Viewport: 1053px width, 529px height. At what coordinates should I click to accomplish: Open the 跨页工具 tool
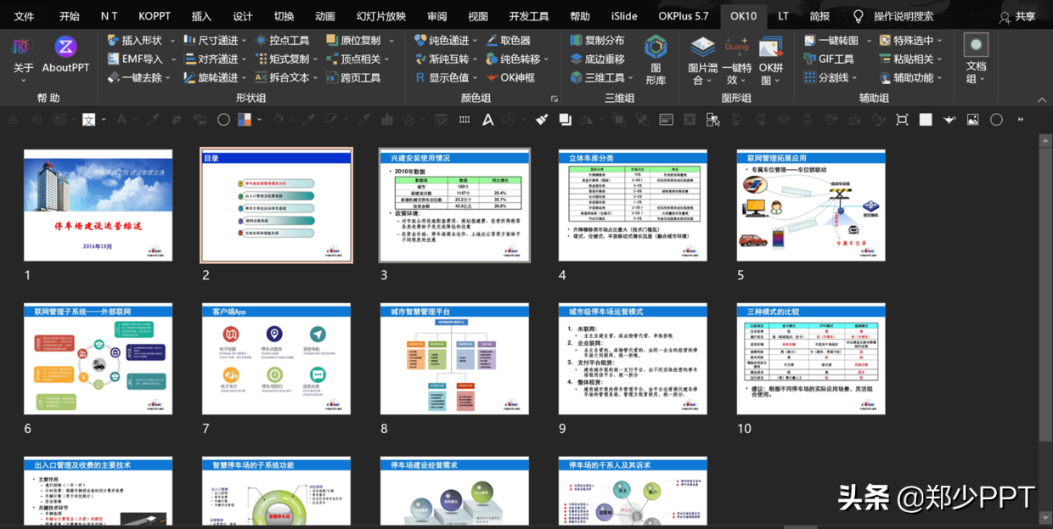(352, 77)
